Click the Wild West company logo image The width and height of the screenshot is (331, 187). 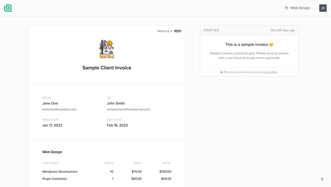[107, 49]
